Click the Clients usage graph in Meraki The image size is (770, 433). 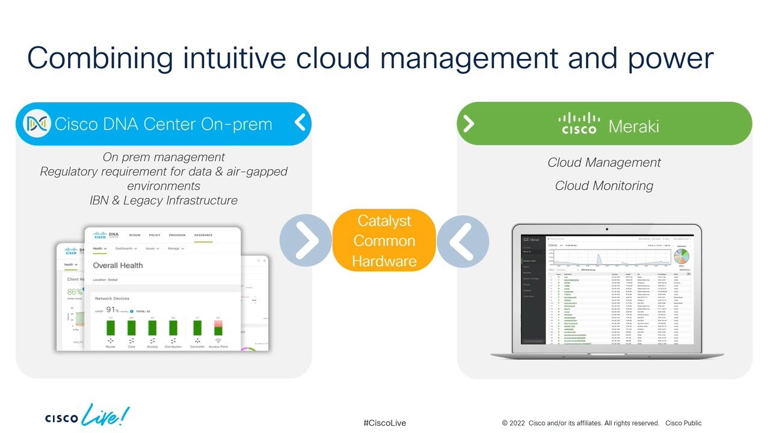tap(612, 257)
